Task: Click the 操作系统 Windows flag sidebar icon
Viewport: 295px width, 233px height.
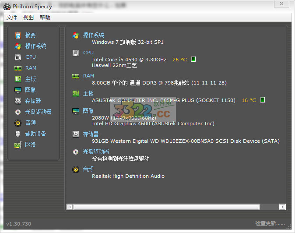Action: point(18,46)
